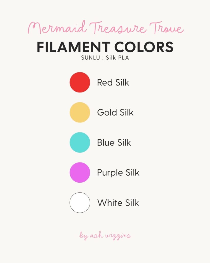Image resolution: width=210 pixels, height=263 pixels.
Task: Click the word Trove in pink title
Action: (166, 27)
